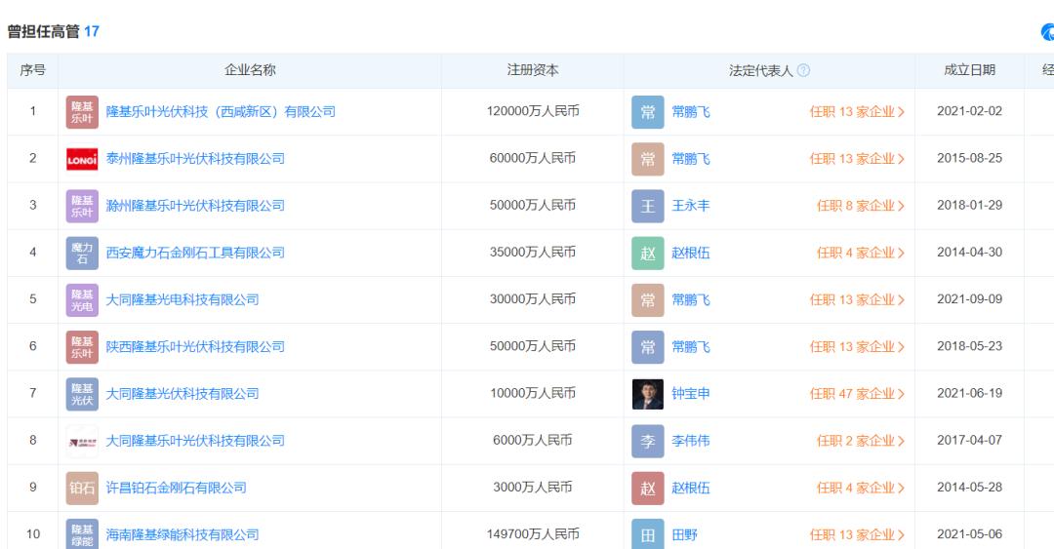Image resolution: width=1054 pixels, height=549 pixels.
Task: Open 陕西隆基乐叶光伏科技有限公司 link
Action: click(195, 347)
